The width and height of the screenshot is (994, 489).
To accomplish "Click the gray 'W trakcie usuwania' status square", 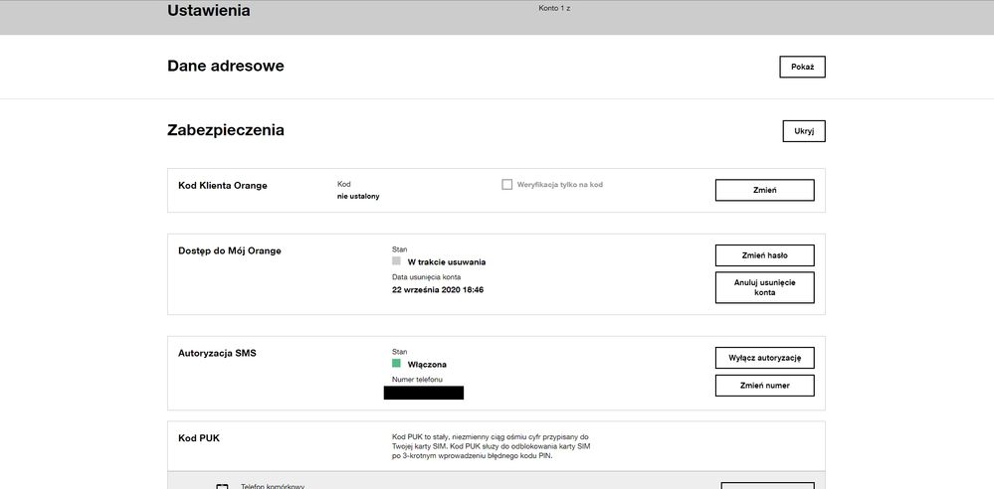I will [396, 261].
